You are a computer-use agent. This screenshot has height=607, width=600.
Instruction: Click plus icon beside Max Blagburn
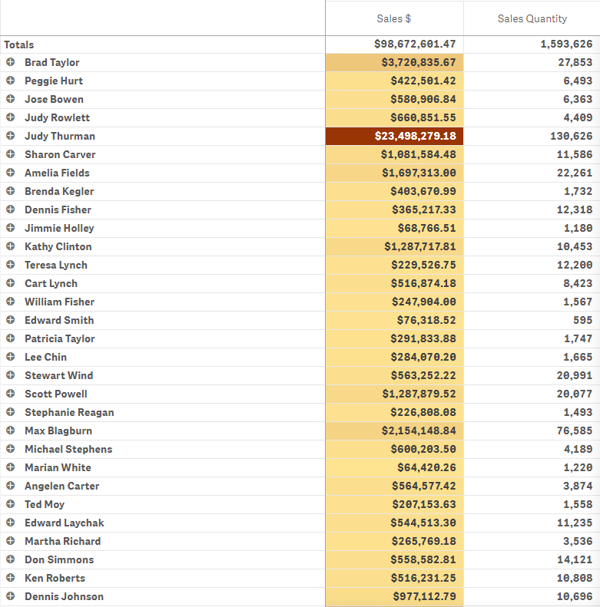click(x=11, y=431)
